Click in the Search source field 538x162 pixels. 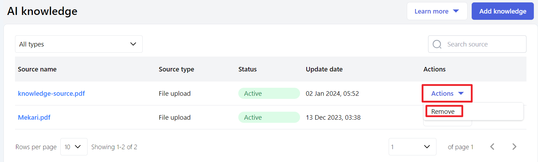click(483, 44)
